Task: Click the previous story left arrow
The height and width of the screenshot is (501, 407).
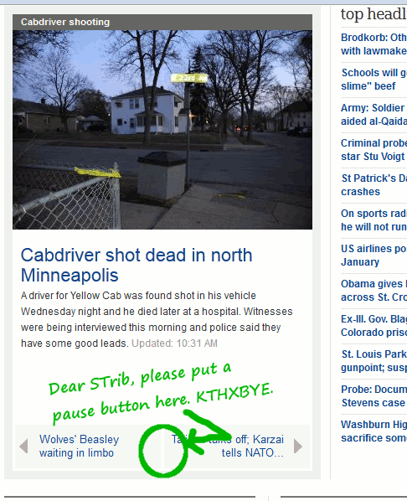Action: click(23, 446)
